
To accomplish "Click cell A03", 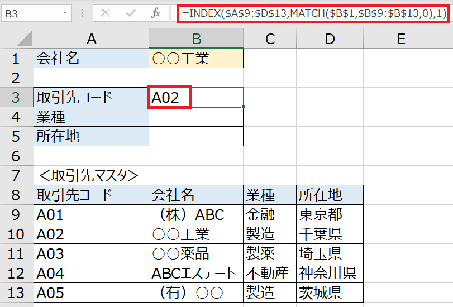I will coord(91,253).
